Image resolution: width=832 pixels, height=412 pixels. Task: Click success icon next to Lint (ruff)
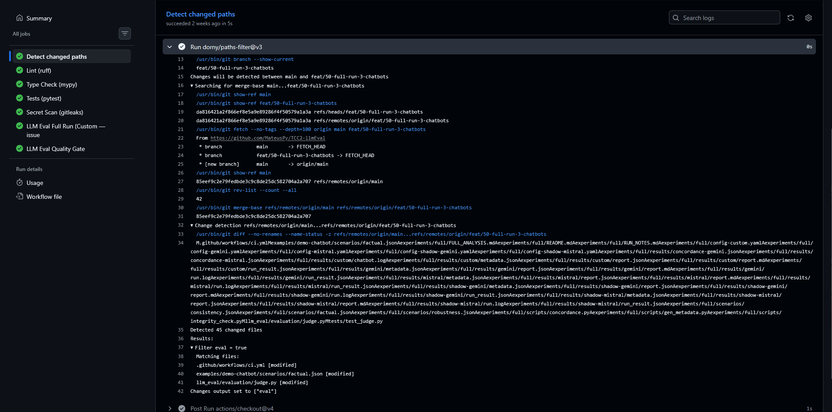tap(20, 70)
